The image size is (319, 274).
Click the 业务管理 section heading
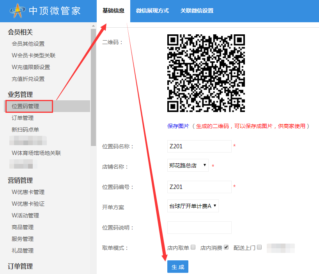coord(20,94)
